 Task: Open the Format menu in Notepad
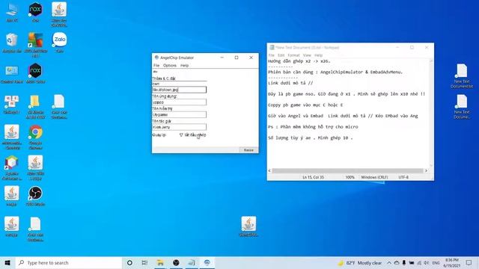(x=293, y=55)
